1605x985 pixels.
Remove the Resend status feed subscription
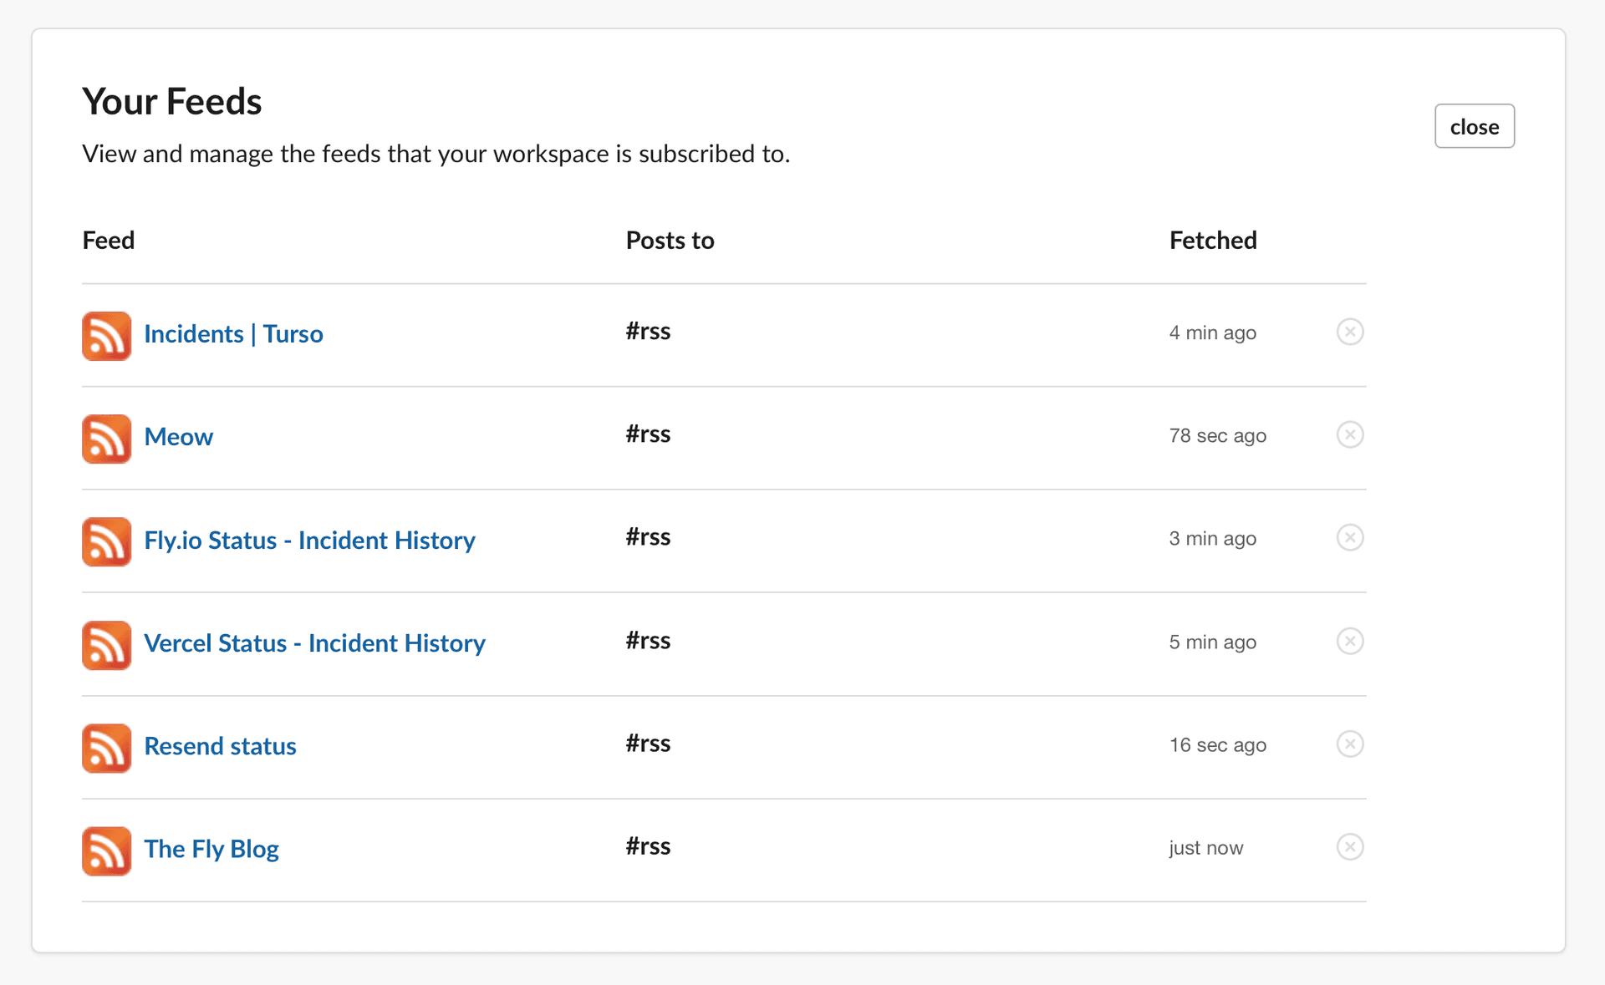(1350, 744)
